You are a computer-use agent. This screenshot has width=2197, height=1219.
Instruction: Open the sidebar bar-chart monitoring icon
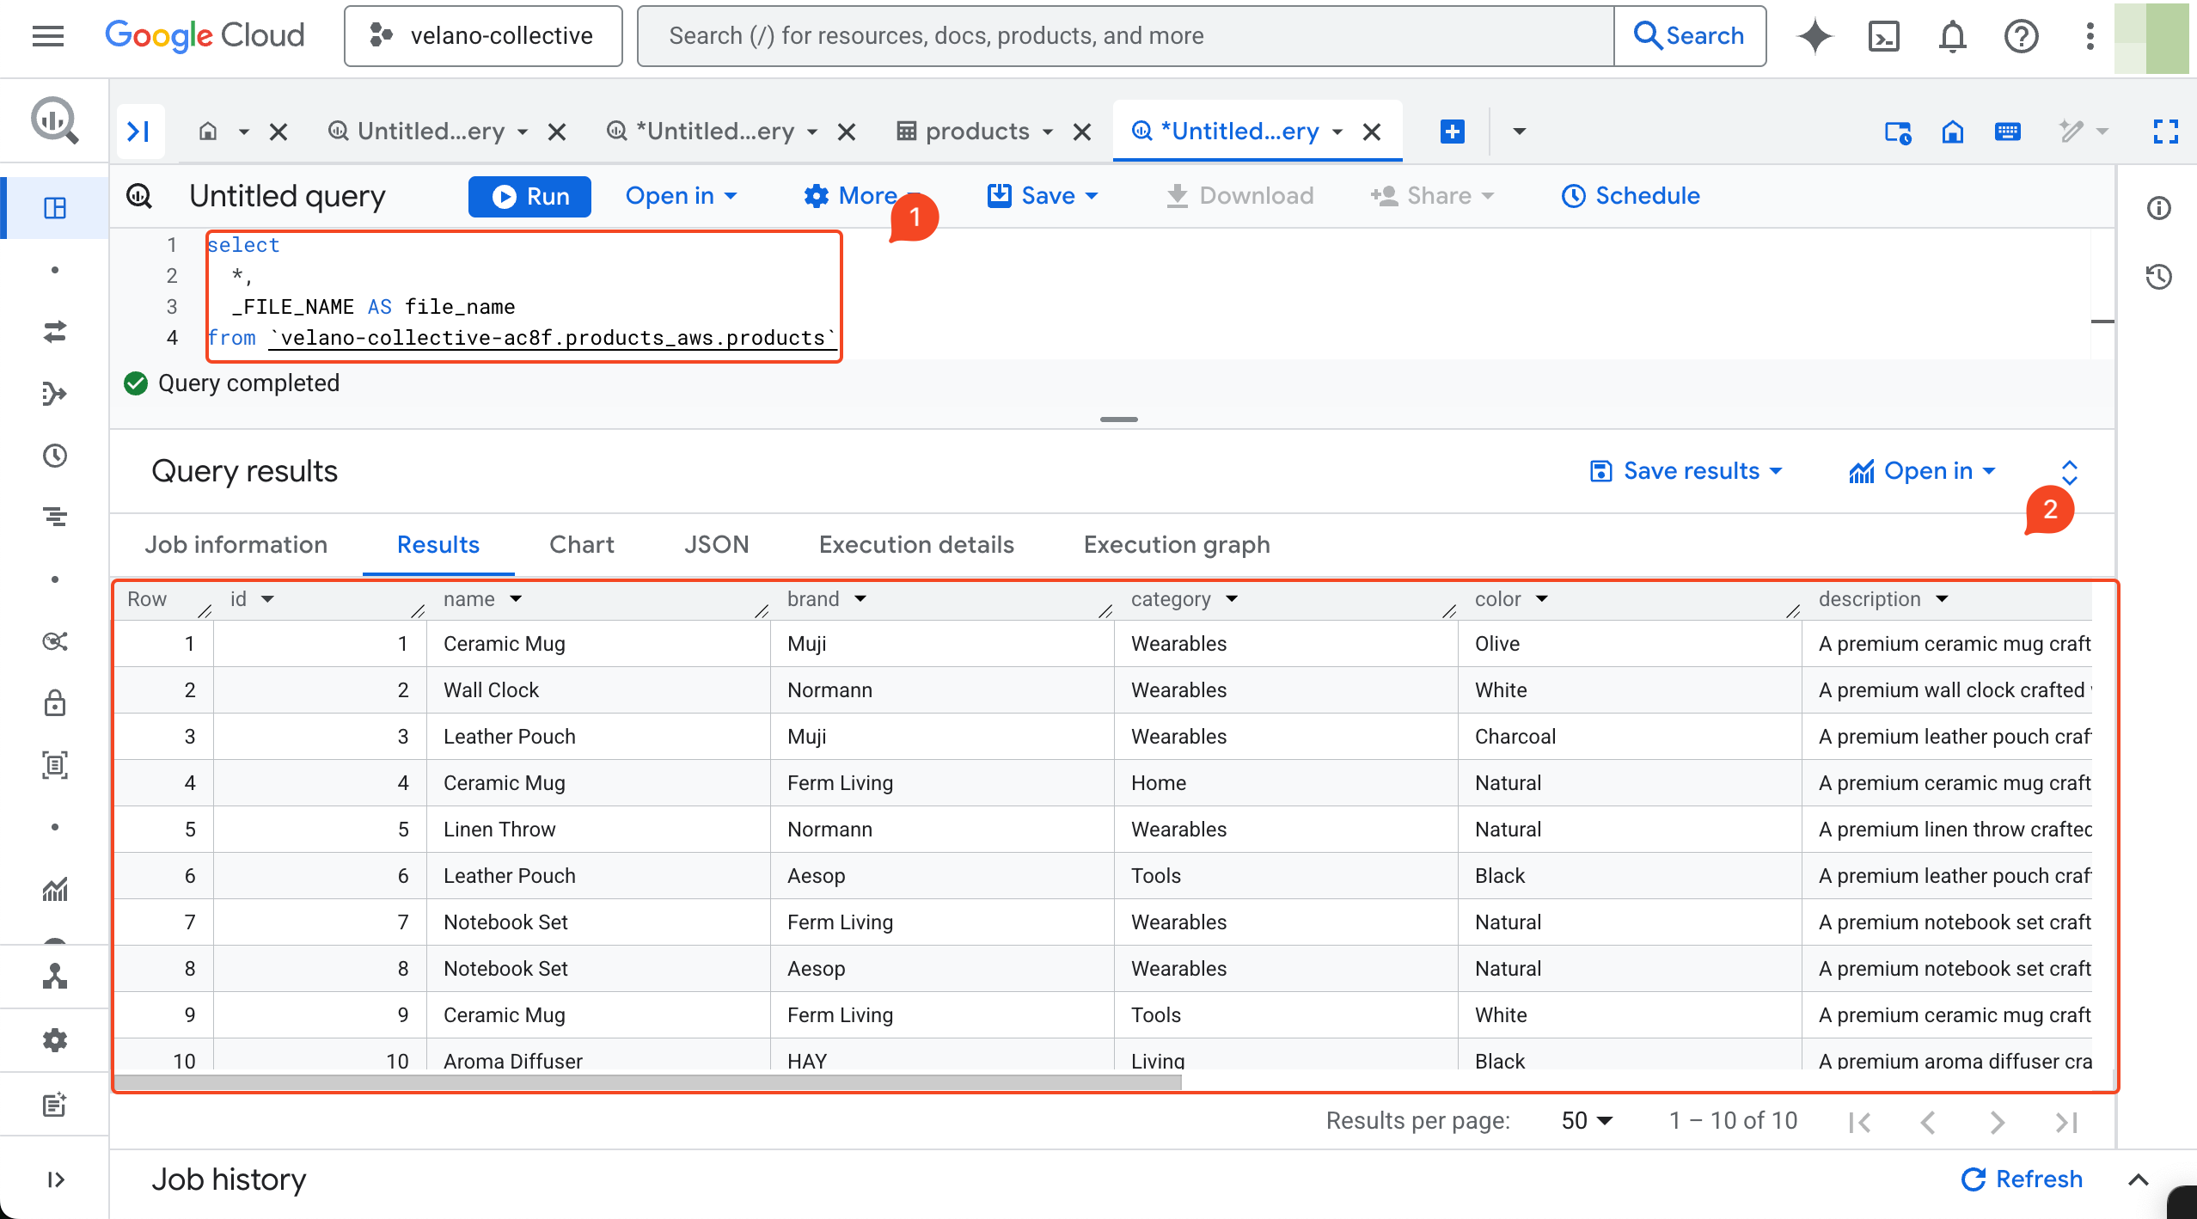click(x=55, y=889)
